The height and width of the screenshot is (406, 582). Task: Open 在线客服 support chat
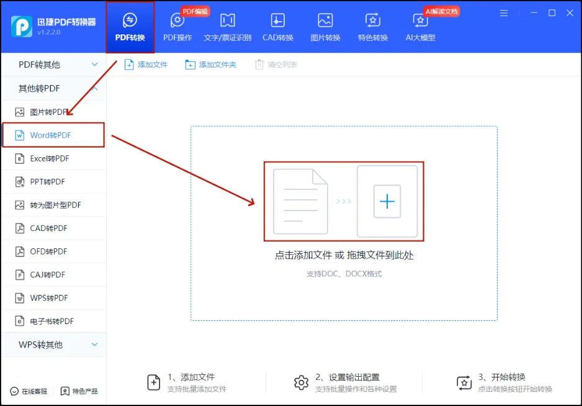coord(29,391)
